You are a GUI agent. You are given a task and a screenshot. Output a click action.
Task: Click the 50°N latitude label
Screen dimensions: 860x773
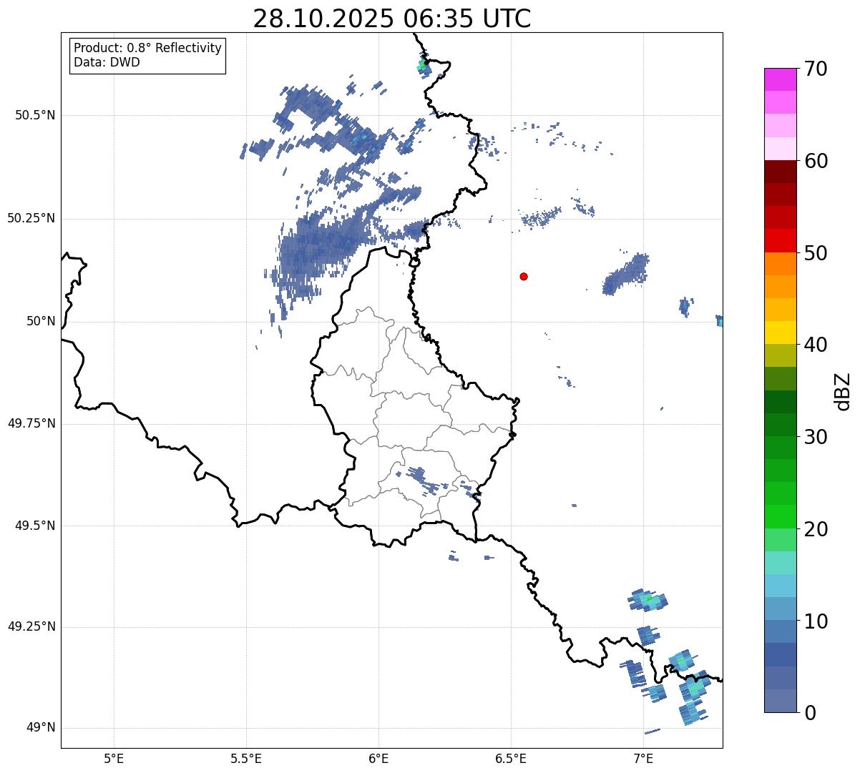pos(38,321)
